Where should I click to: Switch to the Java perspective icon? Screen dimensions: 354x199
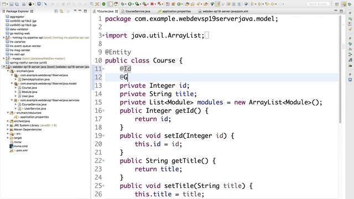click(x=343, y=4)
